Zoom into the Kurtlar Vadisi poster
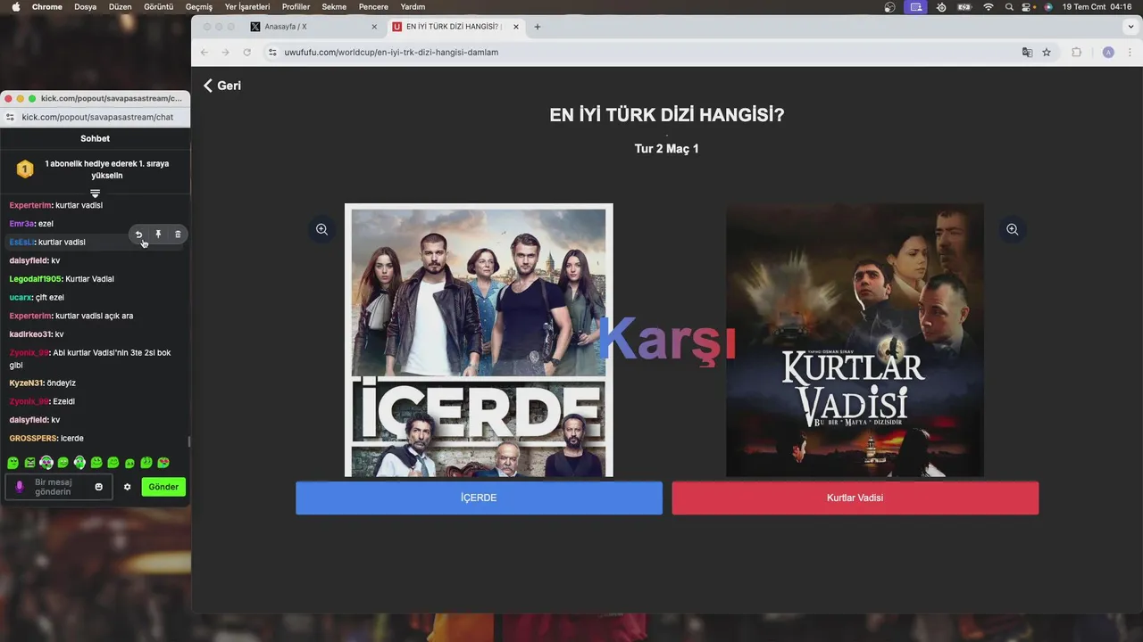The image size is (1143, 642). (1012, 229)
